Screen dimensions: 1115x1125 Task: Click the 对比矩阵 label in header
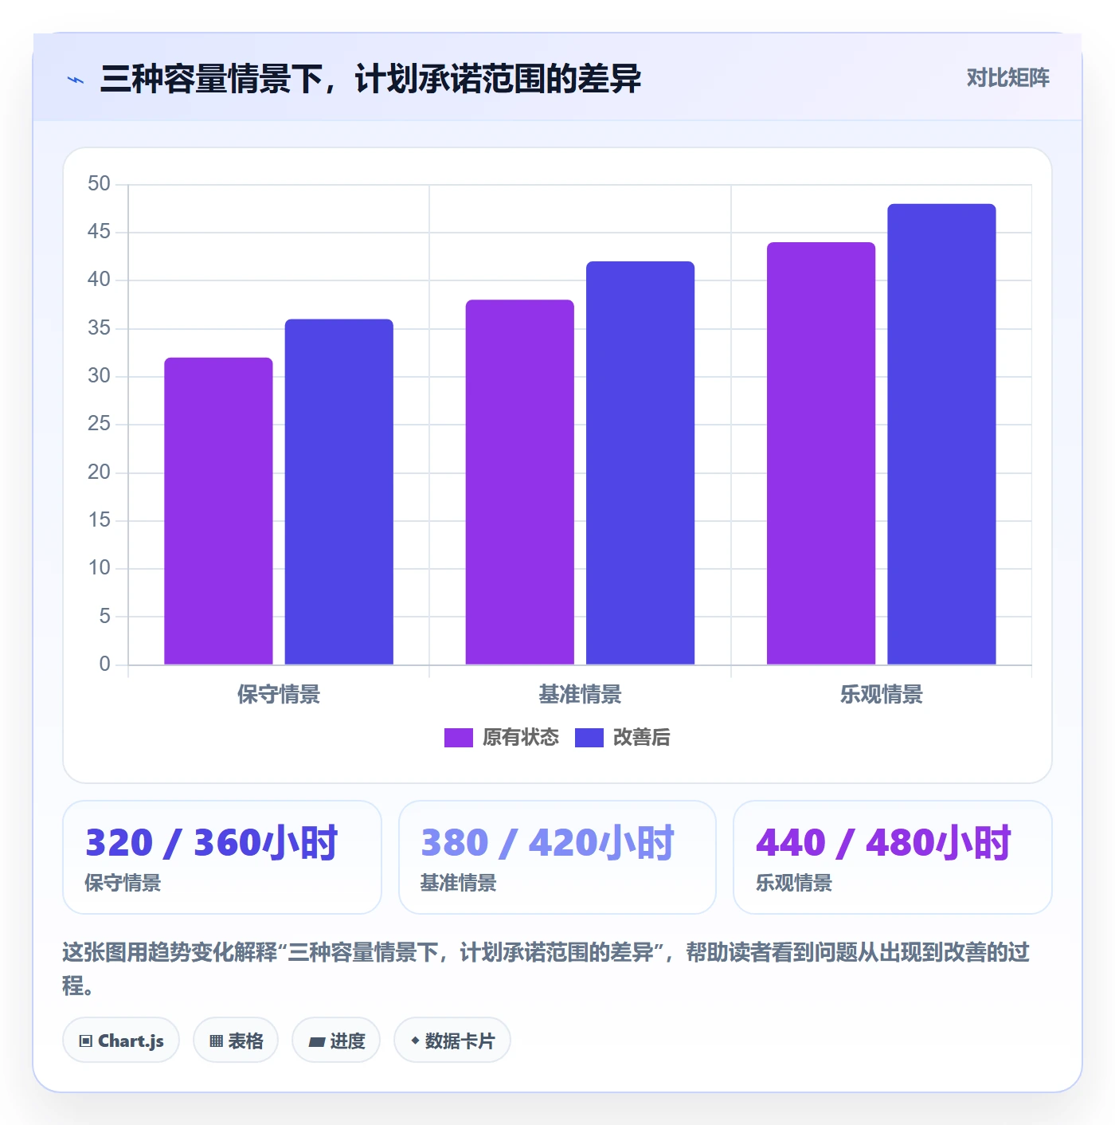pyautogui.click(x=1007, y=78)
